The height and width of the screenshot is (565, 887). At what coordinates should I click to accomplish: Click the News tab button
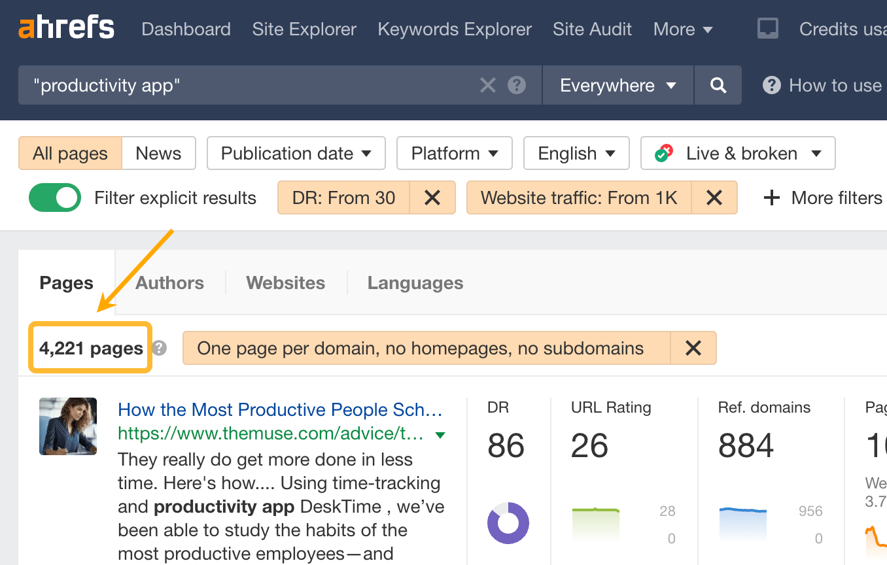(x=158, y=153)
